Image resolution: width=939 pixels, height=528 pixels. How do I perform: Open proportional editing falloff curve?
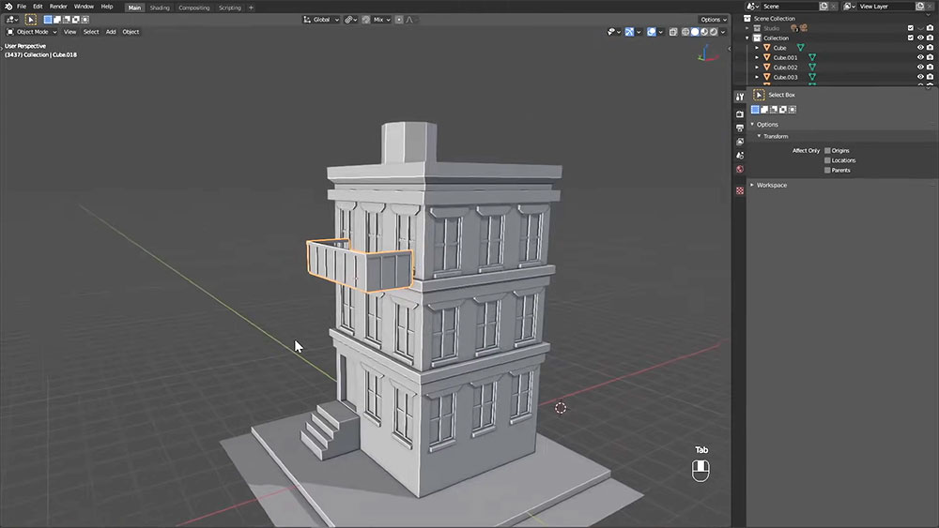point(410,20)
